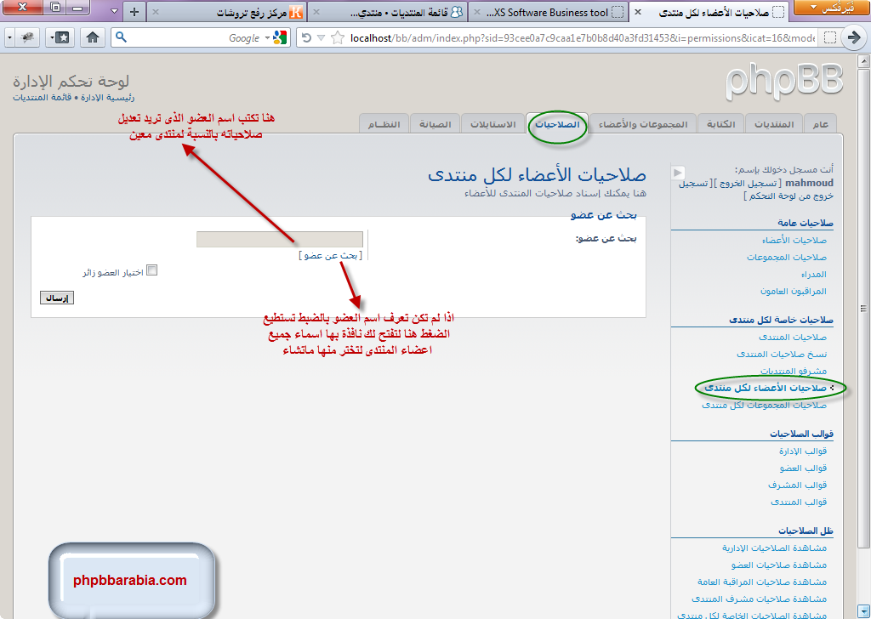Click the member search text field
Screen dimensions: 871x619
(x=279, y=239)
